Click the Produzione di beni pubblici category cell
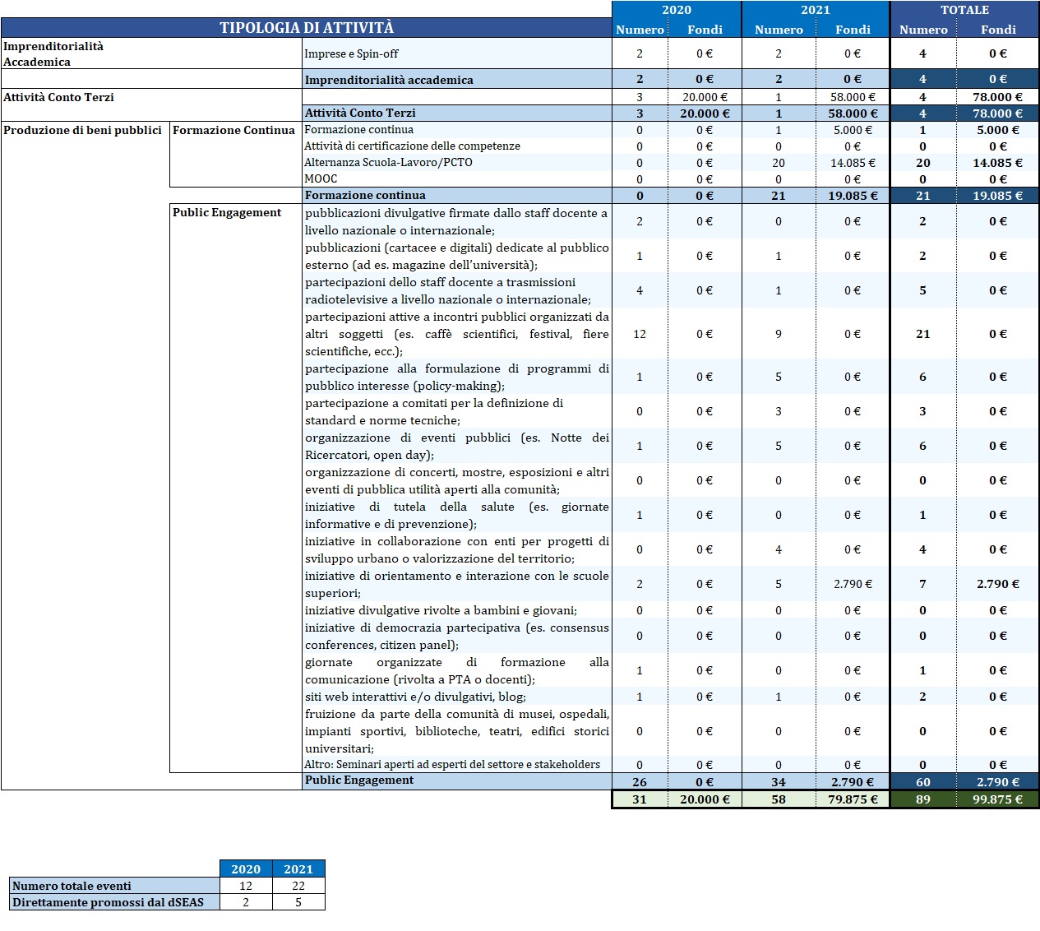The height and width of the screenshot is (931, 1040). click(x=83, y=130)
